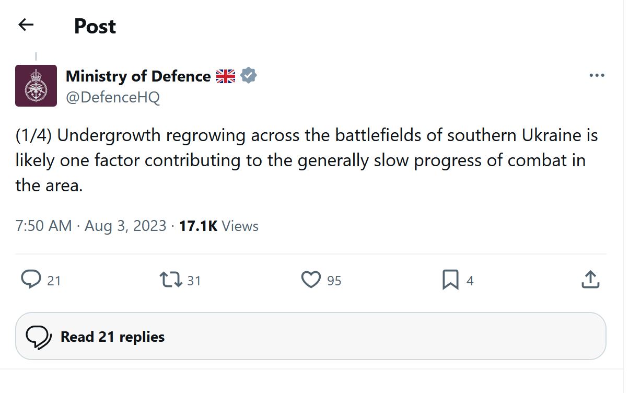Image resolution: width=629 pixels, height=393 pixels.
Task: Click the Ministry of Defence display name
Action: coord(138,76)
